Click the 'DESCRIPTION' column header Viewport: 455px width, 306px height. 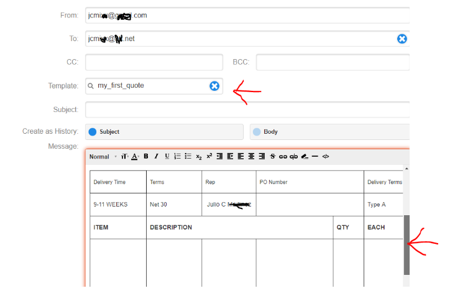tap(240, 228)
